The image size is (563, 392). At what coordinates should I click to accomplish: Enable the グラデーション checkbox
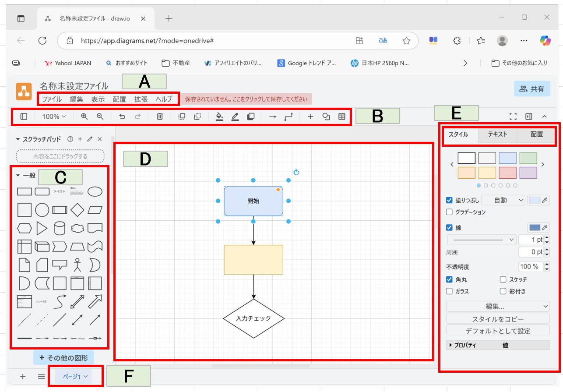449,212
